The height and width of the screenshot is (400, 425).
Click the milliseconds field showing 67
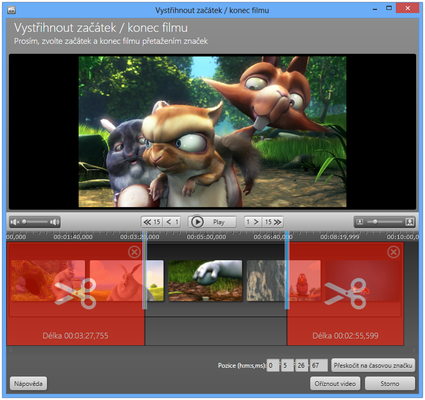click(x=319, y=366)
